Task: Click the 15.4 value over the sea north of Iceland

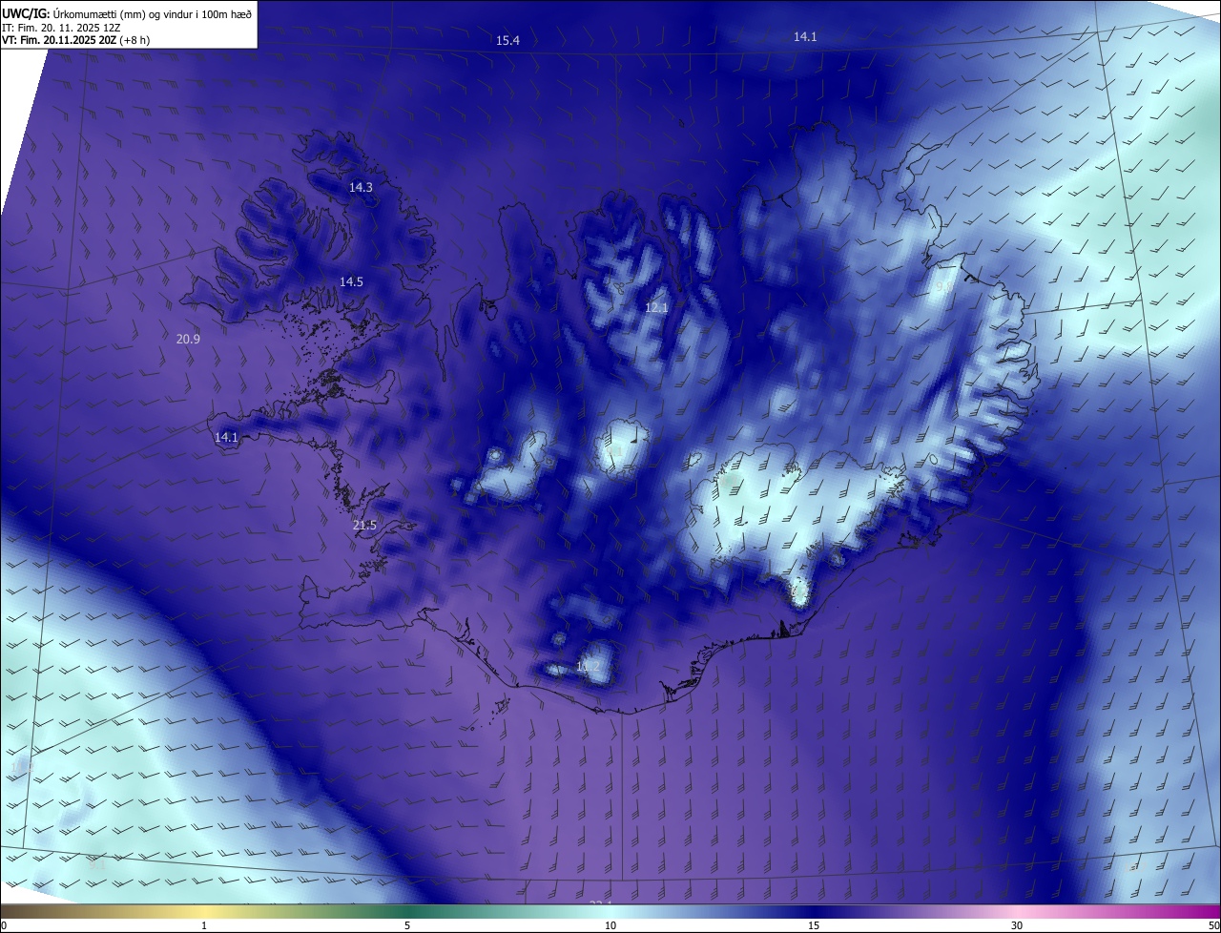Action: click(507, 40)
